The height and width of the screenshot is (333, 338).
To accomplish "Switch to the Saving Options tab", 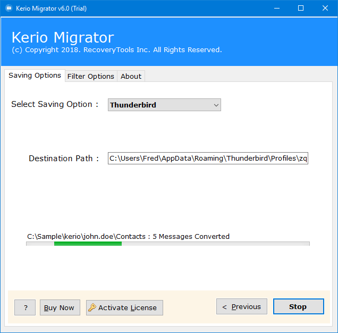I will coord(35,76).
